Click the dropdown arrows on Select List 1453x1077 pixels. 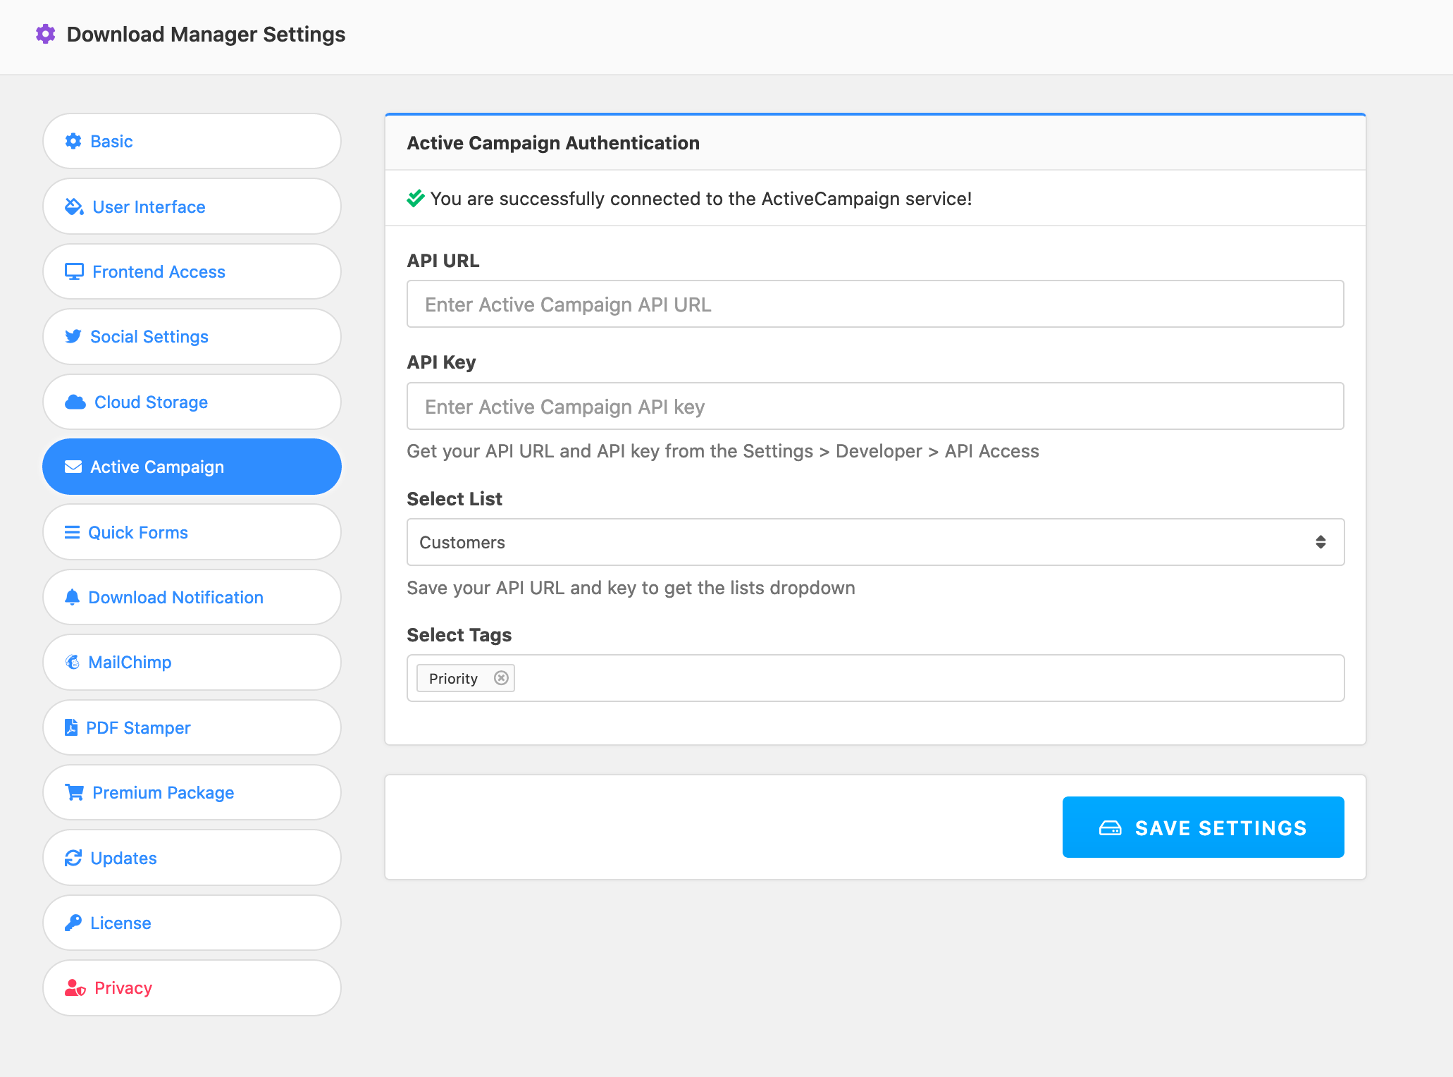click(x=1321, y=542)
